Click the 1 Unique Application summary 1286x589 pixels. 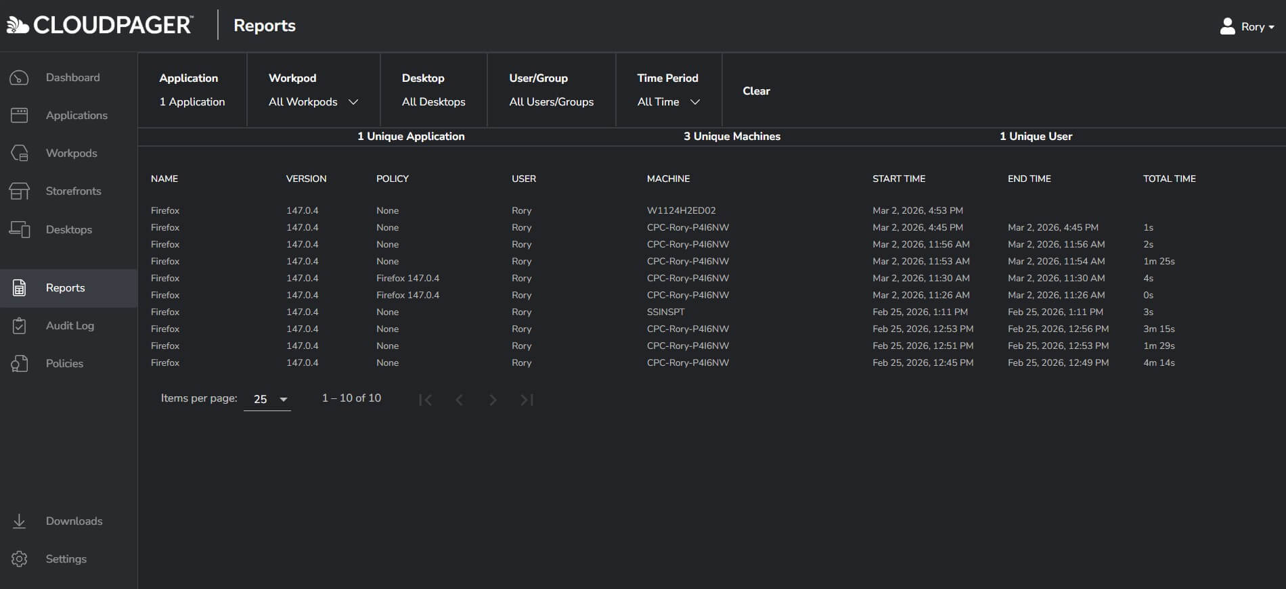click(x=411, y=137)
